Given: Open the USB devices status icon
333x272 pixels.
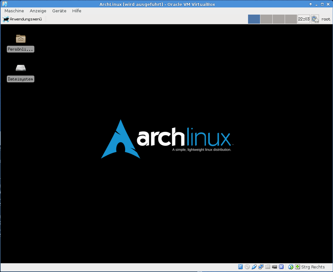Looking at the screenshot, I should (x=254, y=267).
